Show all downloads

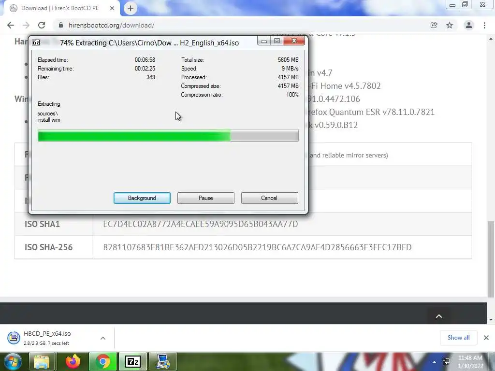click(x=458, y=338)
